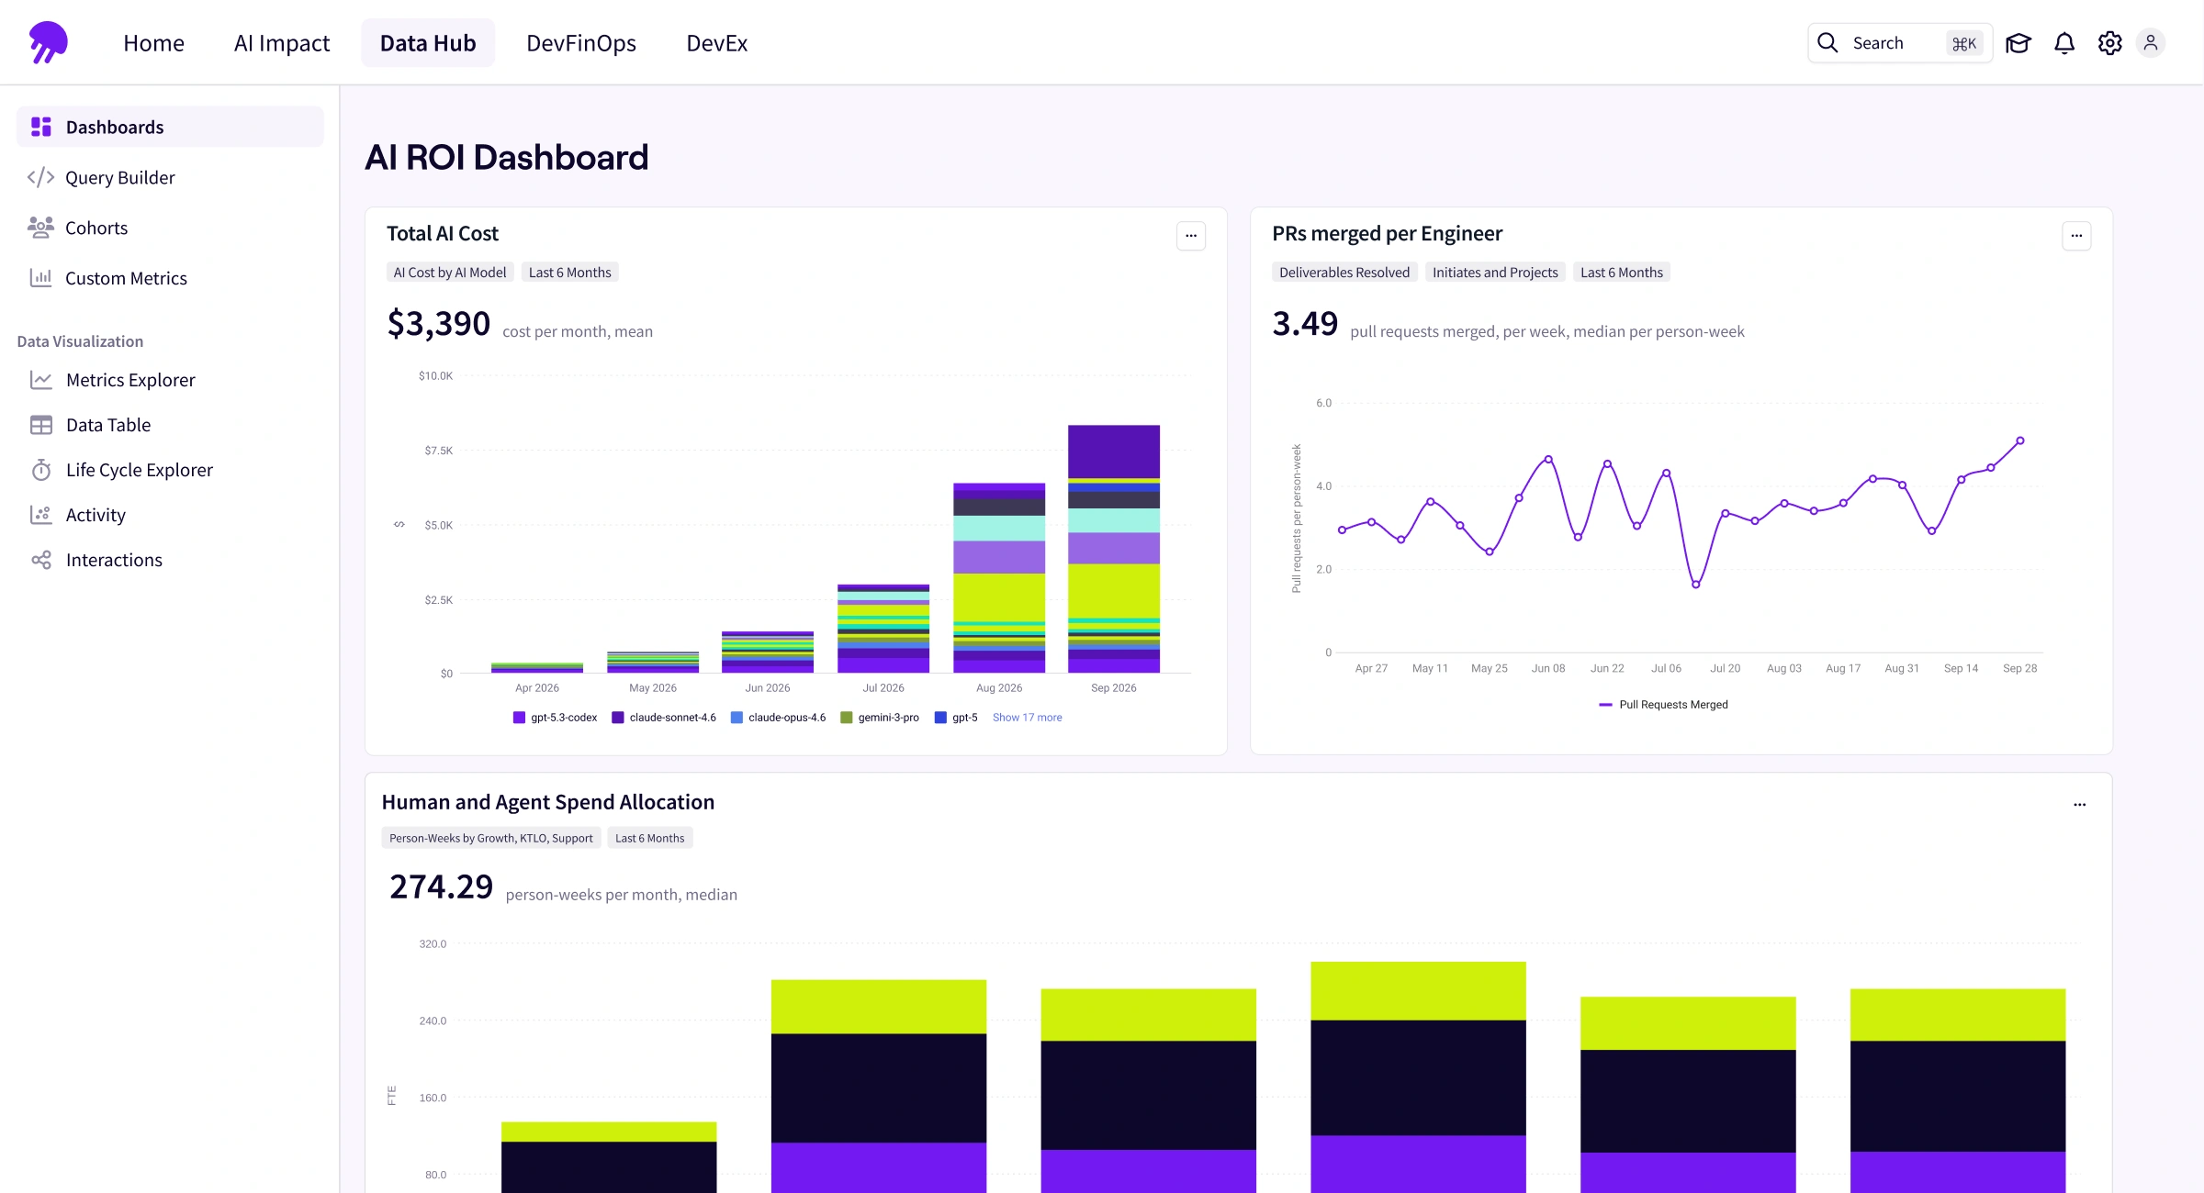Click the Deliverables Resolved tag
This screenshot has width=2204, height=1193.
[x=1344, y=273]
